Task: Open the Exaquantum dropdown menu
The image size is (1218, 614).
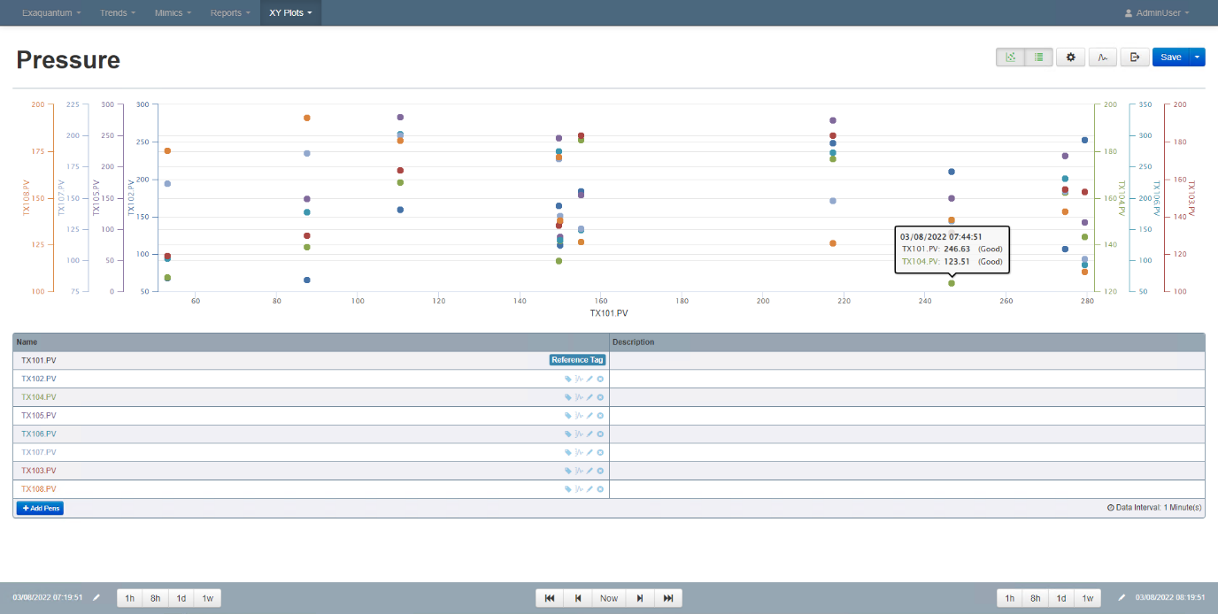Action: tap(51, 13)
